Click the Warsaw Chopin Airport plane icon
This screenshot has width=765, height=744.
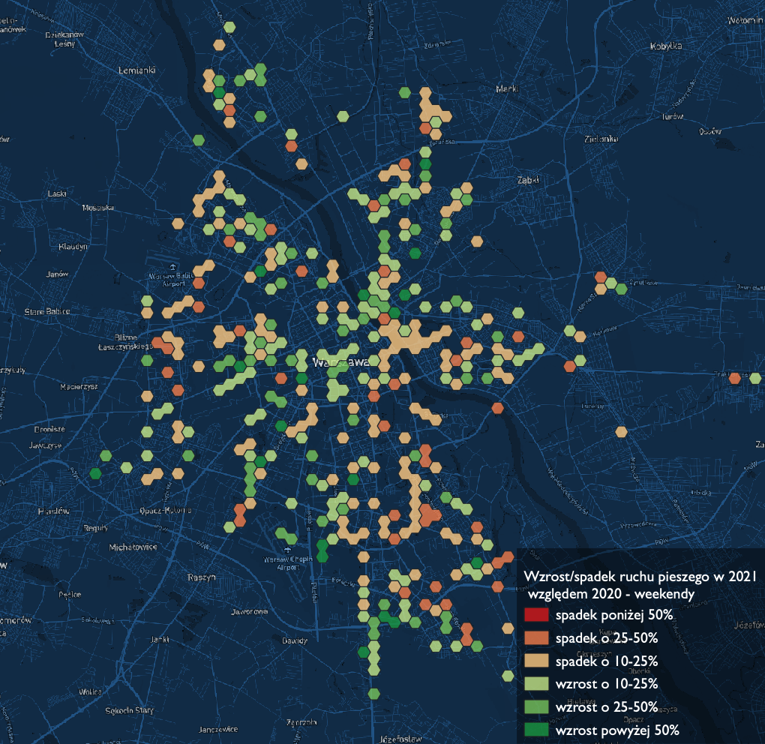pyautogui.click(x=289, y=551)
